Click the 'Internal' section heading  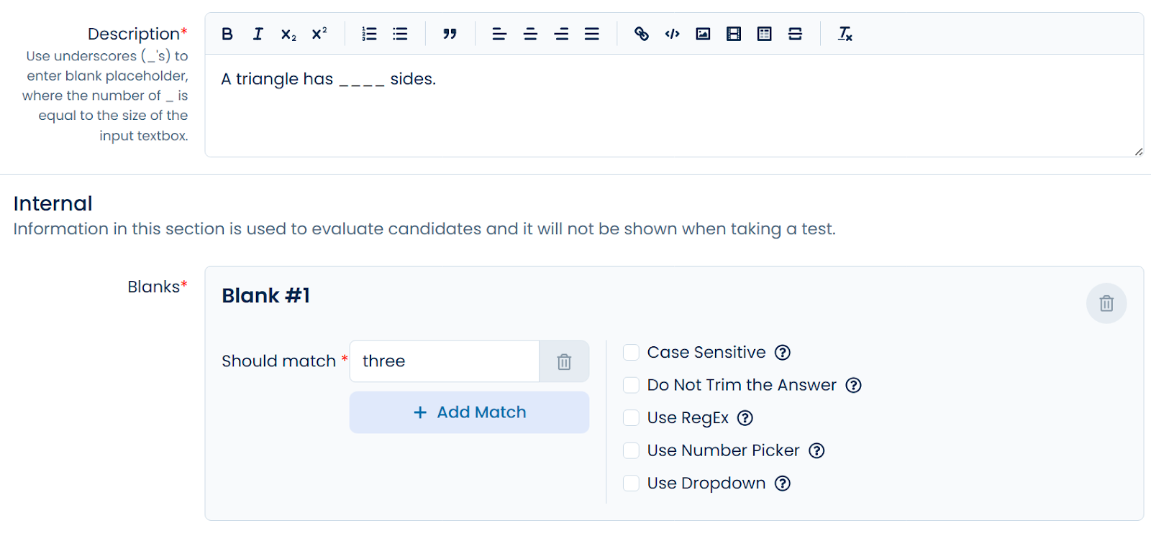point(53,203)
